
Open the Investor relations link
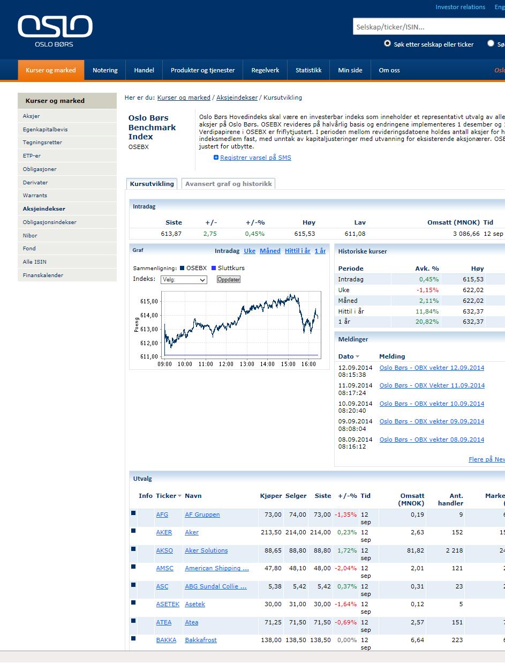pos(460,7)
